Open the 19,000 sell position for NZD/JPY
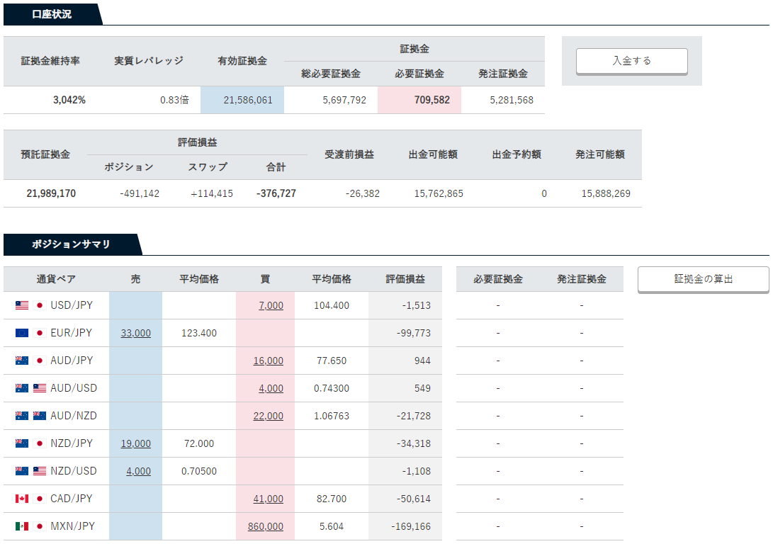The image size is (773, 544). [135, 443]
